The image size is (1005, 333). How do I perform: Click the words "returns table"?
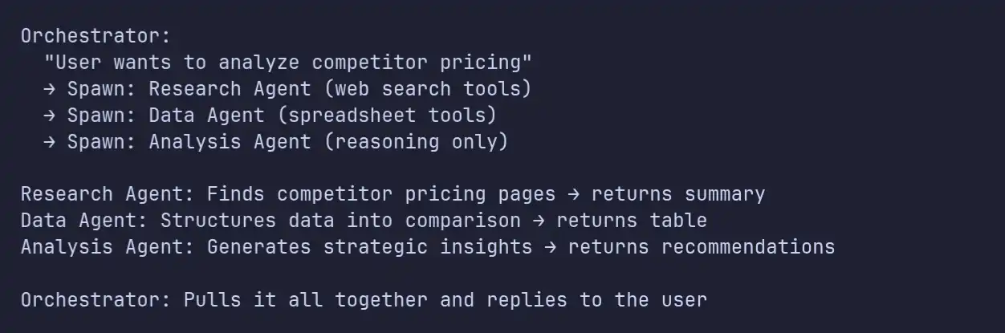point(631,221)
